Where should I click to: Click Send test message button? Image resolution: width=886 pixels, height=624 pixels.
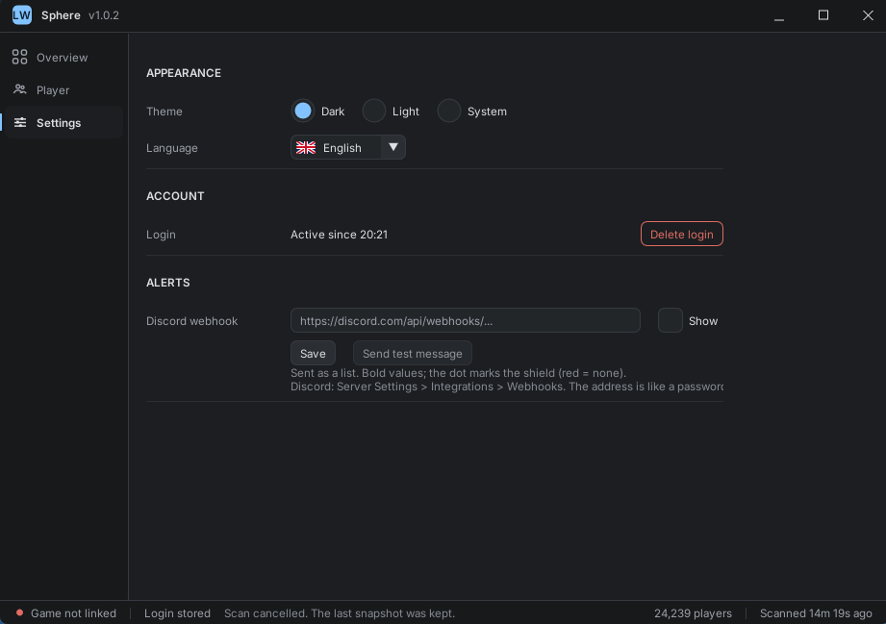click(x=413, y=353)
